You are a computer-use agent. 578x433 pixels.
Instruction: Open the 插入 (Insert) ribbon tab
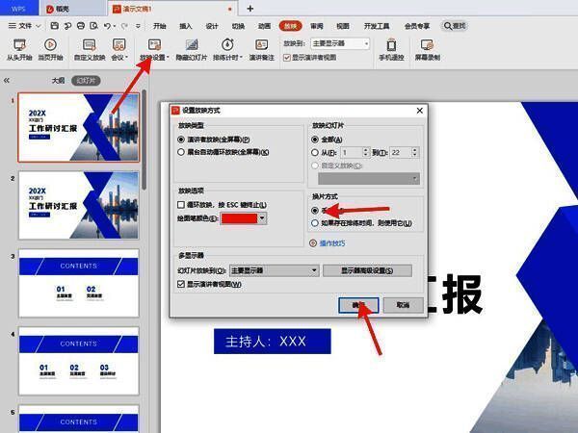pos(185,26)
